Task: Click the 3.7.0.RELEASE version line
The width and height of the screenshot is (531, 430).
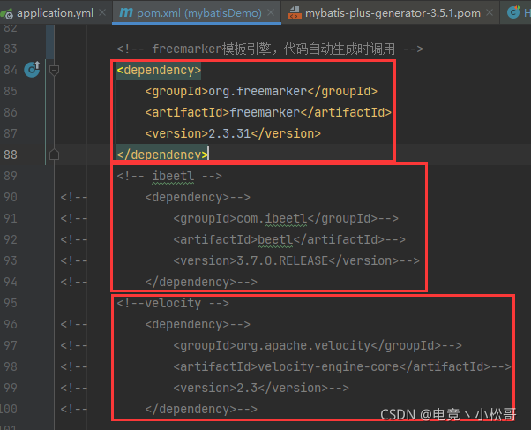Action: [296, 260]
